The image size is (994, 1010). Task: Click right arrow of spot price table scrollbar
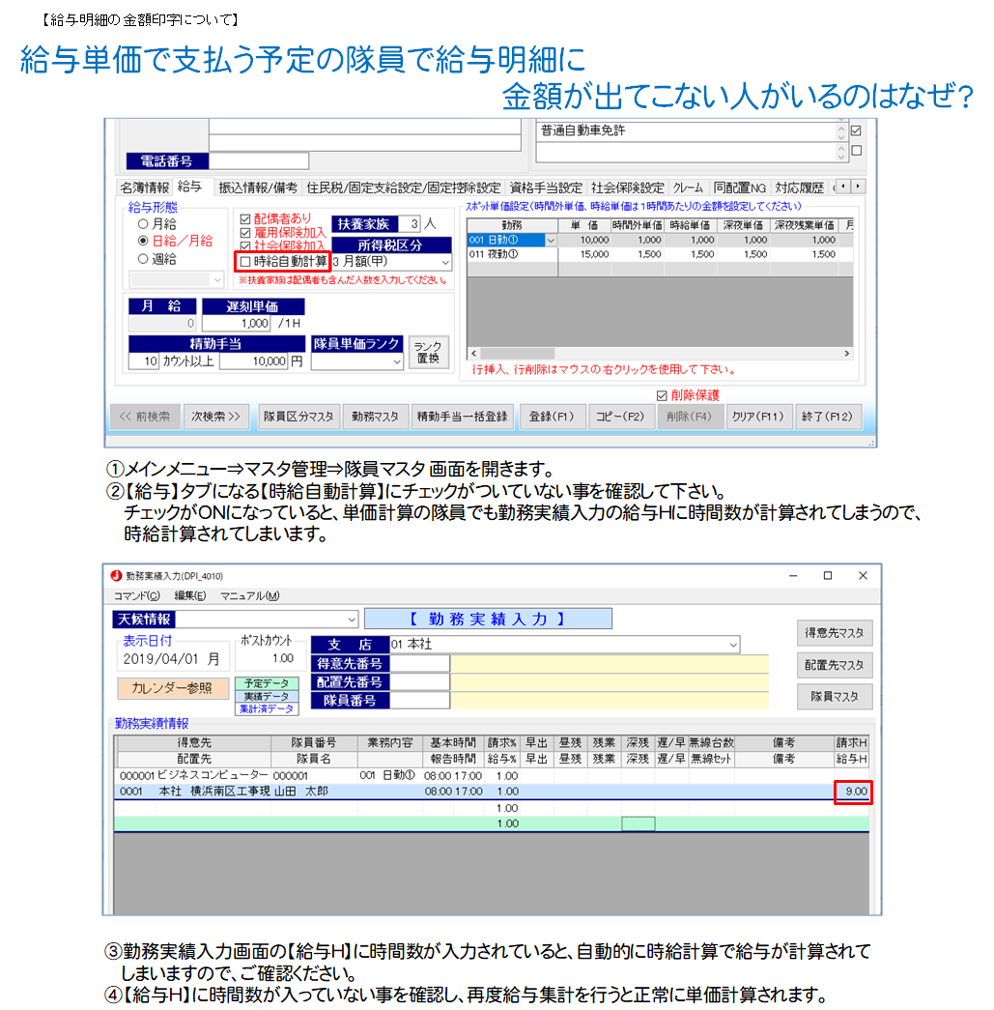pyautogui.click(x=847, y=354)
